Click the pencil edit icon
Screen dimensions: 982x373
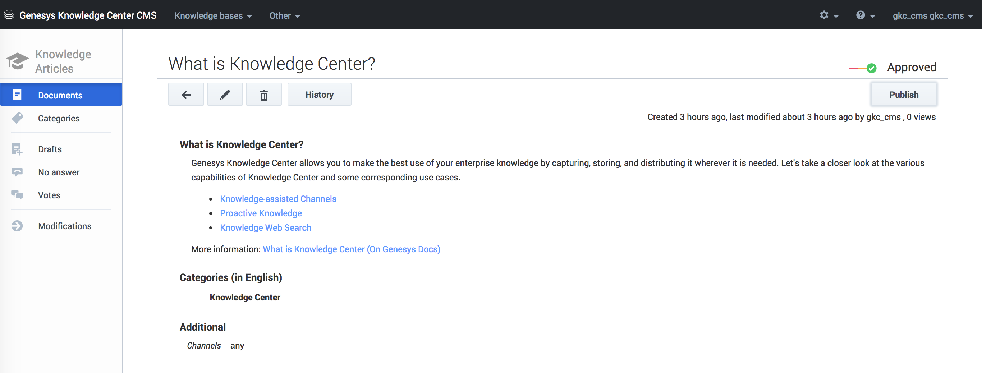click(x=225, y=95)
